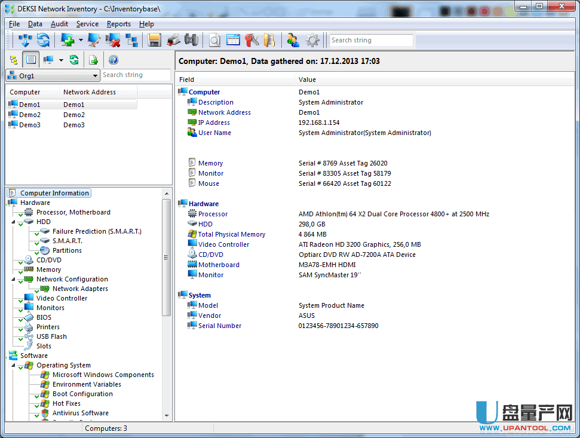Click the red and silver keys icon
580x438 pixels.
click(251, 40)
